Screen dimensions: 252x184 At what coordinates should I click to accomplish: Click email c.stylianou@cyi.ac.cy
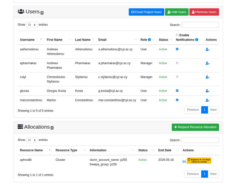tap(113, 77)
